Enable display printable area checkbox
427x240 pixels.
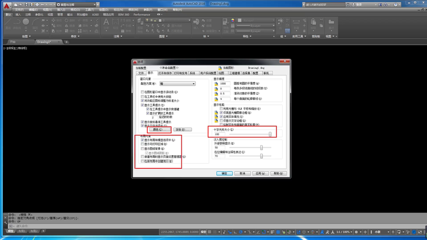[x=143, y=144]
